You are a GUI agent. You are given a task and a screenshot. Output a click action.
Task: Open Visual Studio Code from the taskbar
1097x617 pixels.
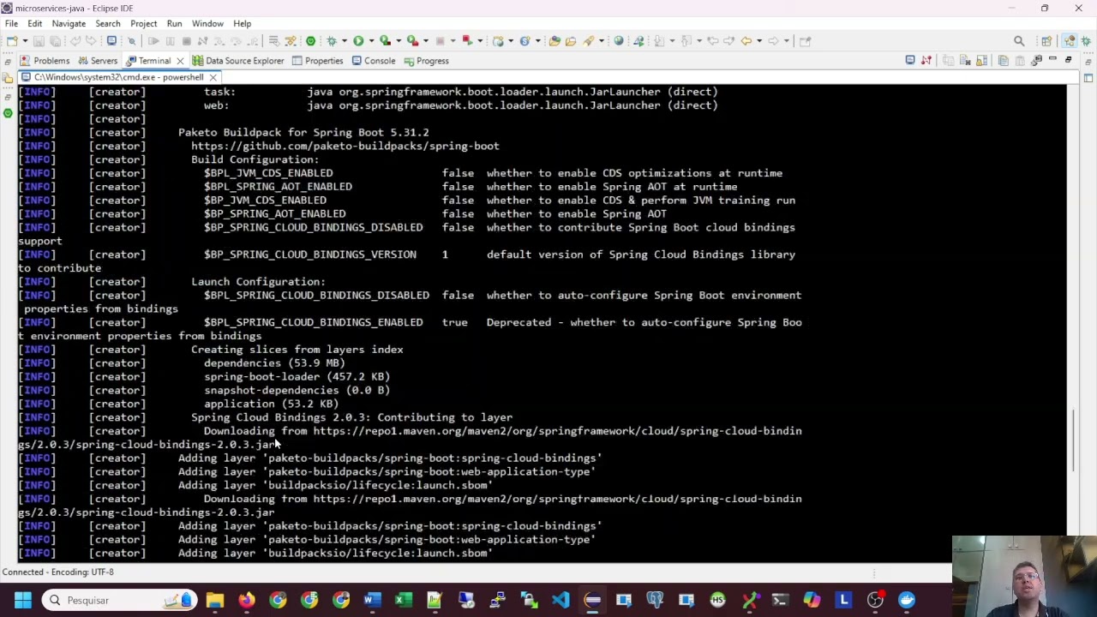(x=560, y=600)
